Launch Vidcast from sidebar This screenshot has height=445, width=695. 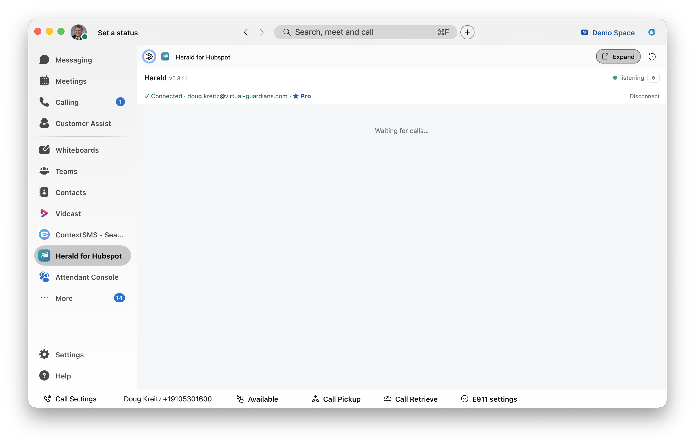(82, 213)
